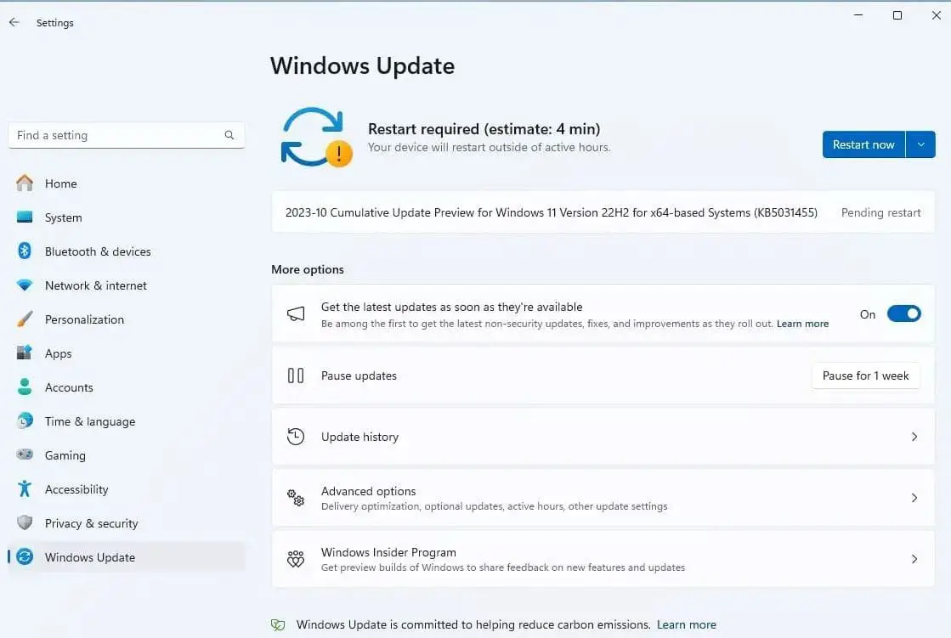Image resolution: width=951 pixels, height=638 pixels.
Task: Select the System settings icon
Action: [x=25, y=217]
